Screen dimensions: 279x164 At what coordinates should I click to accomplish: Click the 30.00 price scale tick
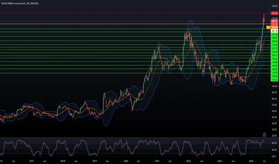pyautogui.click(x=275, y=129)
